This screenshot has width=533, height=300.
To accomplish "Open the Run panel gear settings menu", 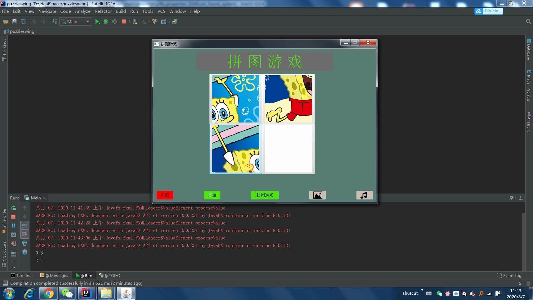I will pyautogui.click(x=512, y=198).
